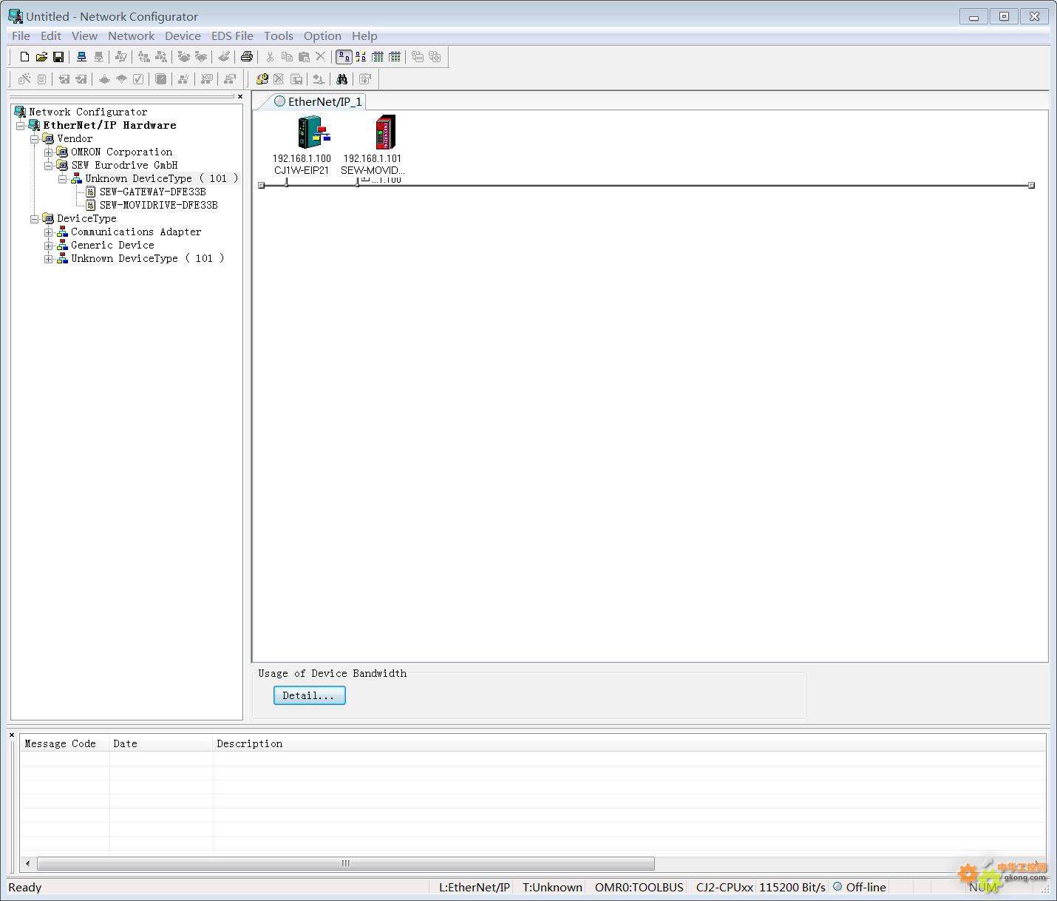This screenshot has height=901, width=1057.
Task: Click the Date column header
Action: click(161, 743)
